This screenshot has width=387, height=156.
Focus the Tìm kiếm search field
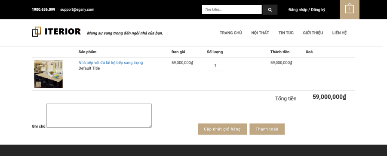(x=232, y=9)
